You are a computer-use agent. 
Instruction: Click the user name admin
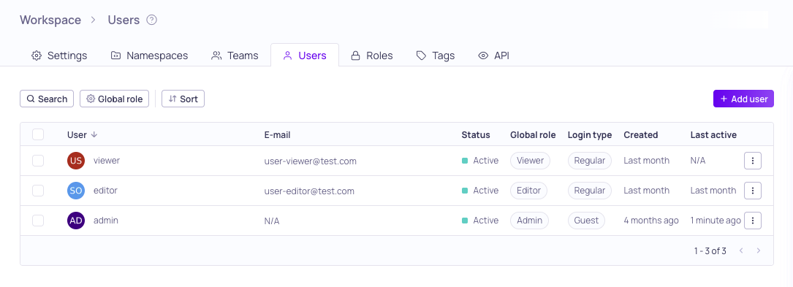coord(106,221)
